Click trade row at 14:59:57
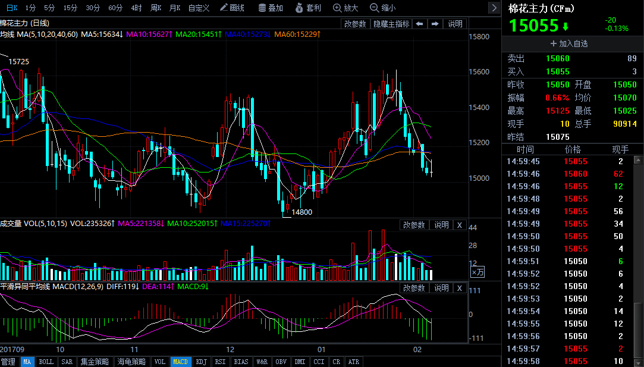Viewport: 644px width, 367px height. tap(567, 349)
